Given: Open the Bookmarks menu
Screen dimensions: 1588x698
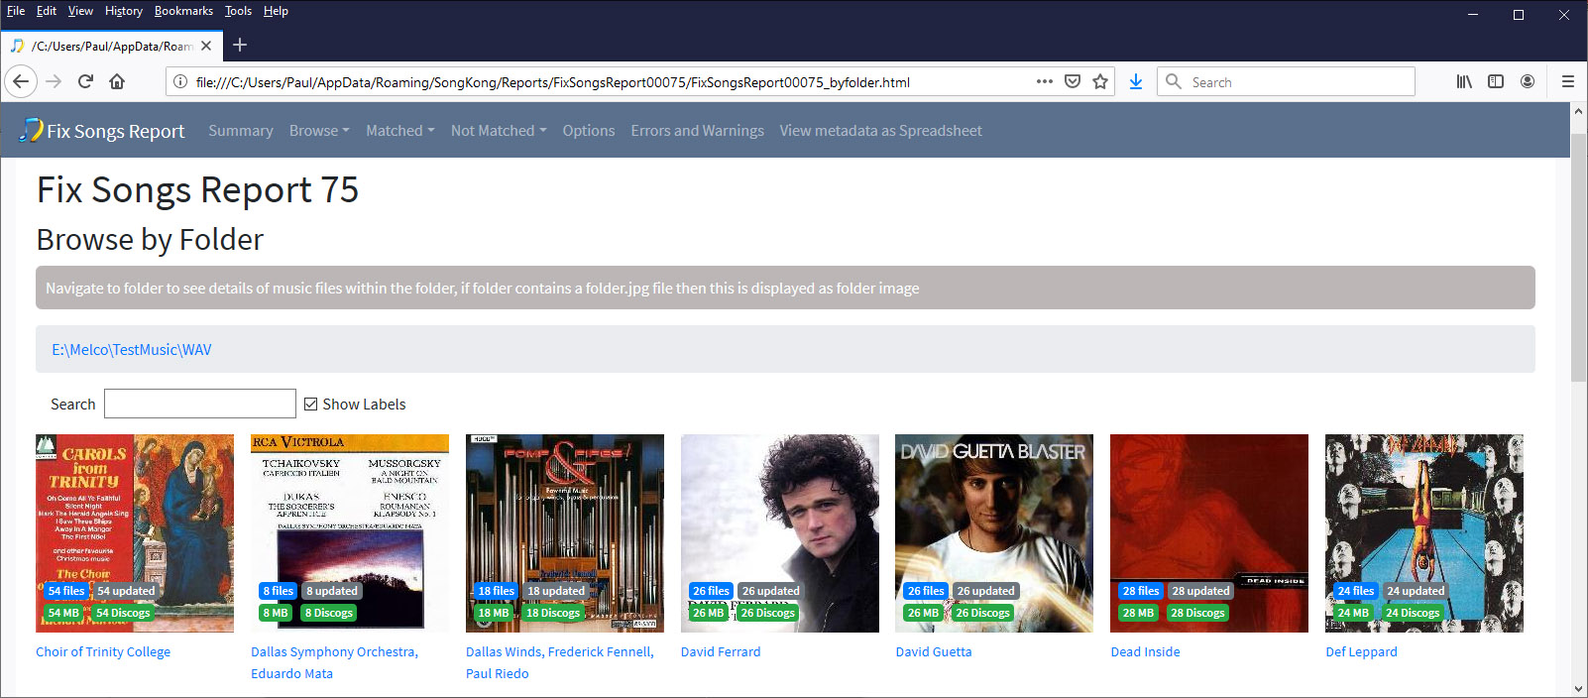Looking at the screenshot, I should point(183,11).
